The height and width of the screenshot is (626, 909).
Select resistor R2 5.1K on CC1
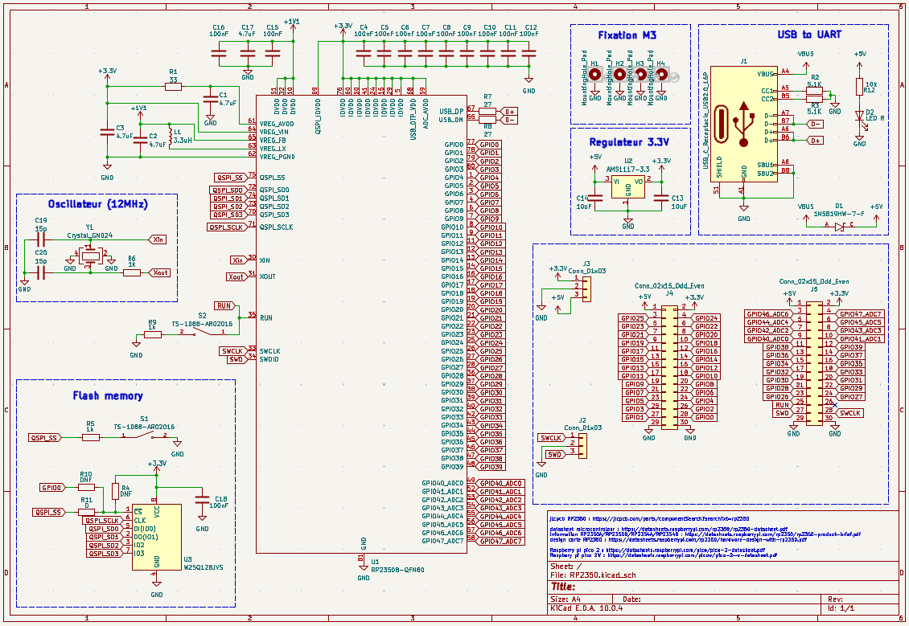pos(815,91)
